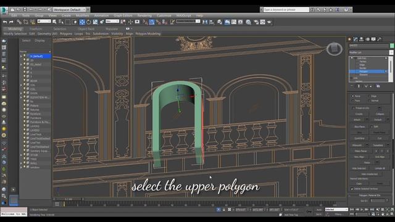
Task: Click the Detach button
Action: (378, 120)
